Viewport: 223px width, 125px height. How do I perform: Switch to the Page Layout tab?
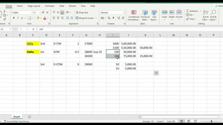(34, 6)
